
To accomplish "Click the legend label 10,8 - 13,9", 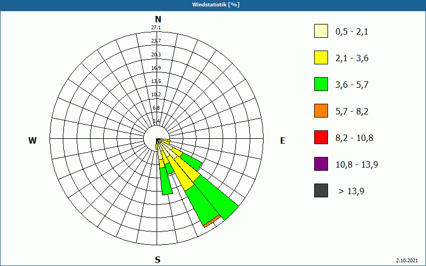I will coord(357,165).
